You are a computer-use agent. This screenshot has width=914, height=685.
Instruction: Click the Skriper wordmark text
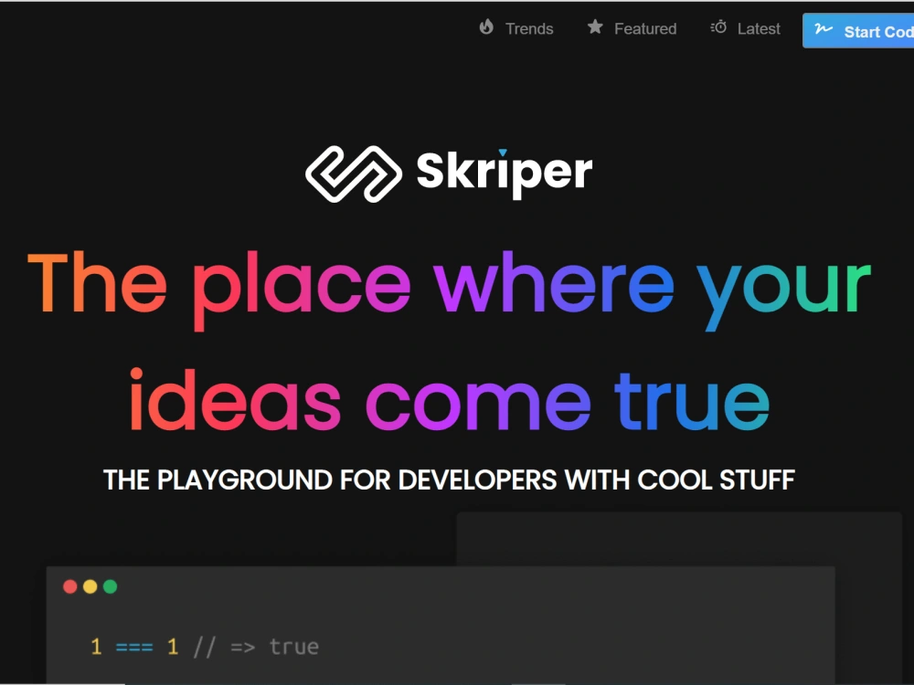pyautogui.click(x=505, y=173)
